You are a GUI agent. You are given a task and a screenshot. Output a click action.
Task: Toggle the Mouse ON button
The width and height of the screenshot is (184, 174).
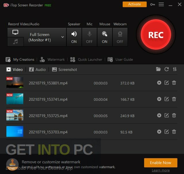(x=105, y=37)
